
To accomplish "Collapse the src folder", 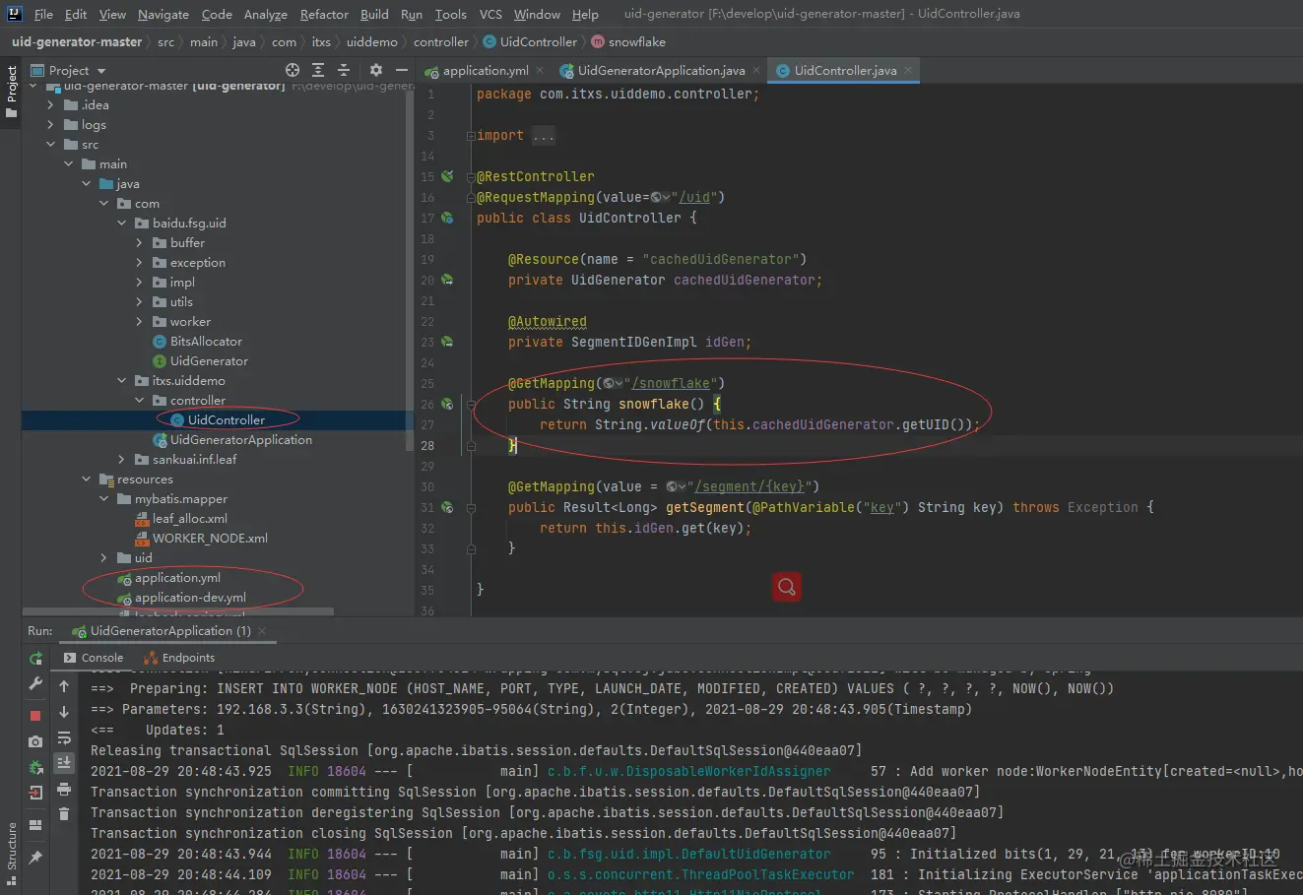I will point(50,144).
